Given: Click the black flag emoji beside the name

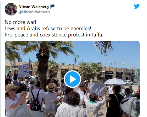Looking at the screenshot, I should (x=52, y=7).
